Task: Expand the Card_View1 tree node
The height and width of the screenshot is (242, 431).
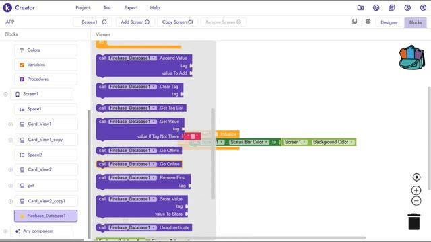Action: [11, 124]
